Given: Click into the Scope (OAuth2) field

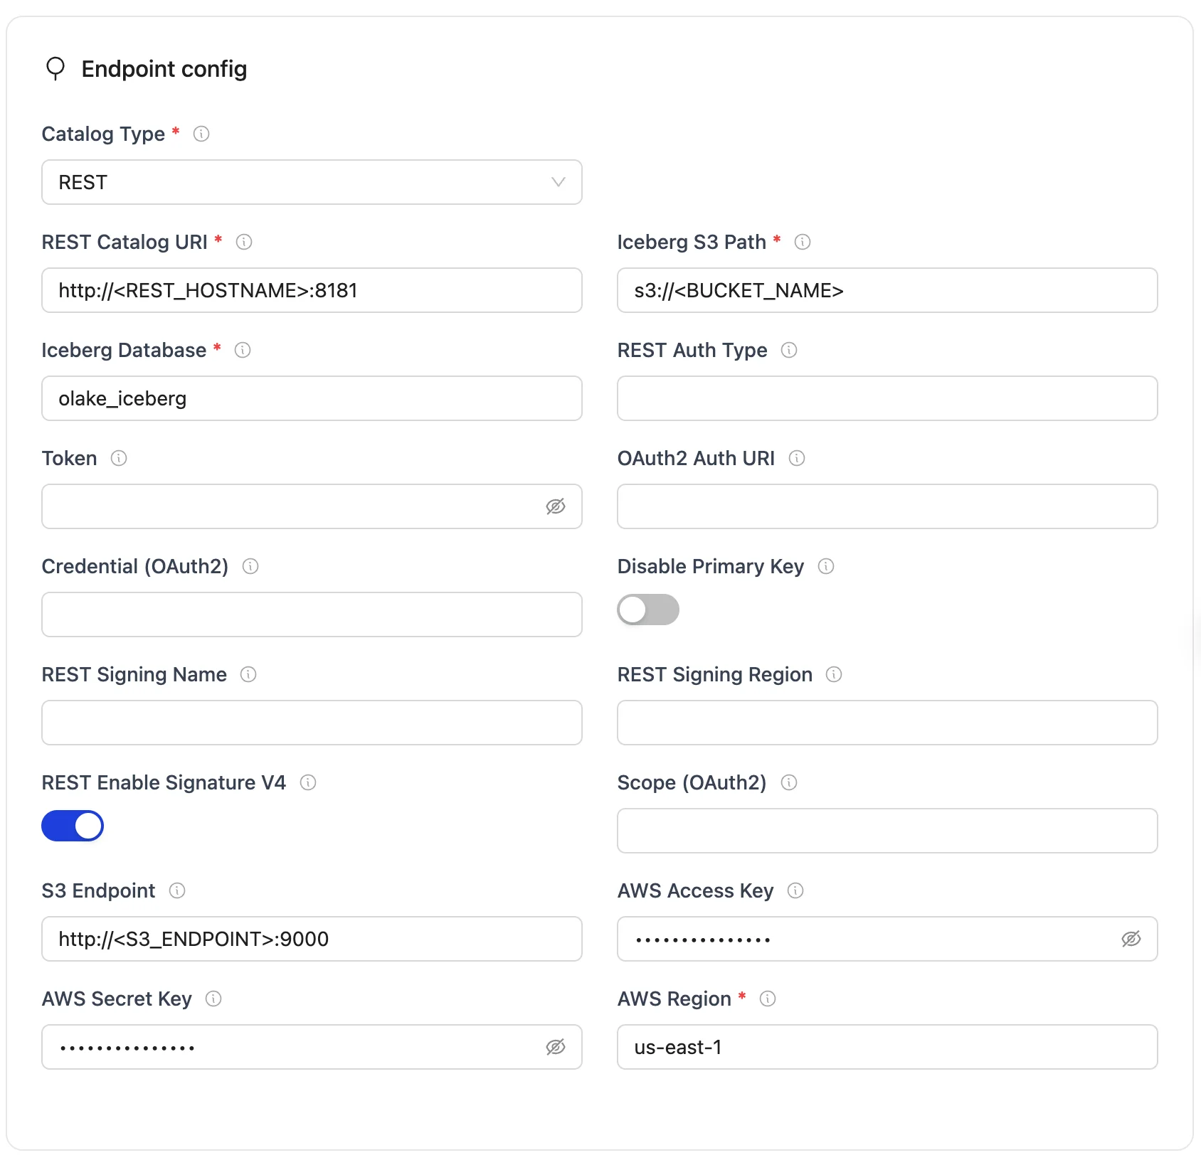Looking at the screenshot, I should 887,831.
